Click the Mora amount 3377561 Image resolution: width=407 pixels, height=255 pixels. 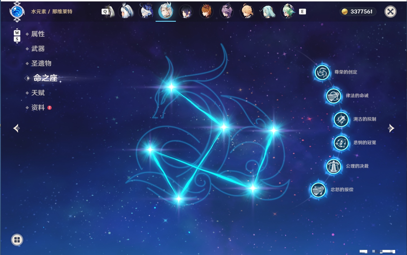(361, 12)
